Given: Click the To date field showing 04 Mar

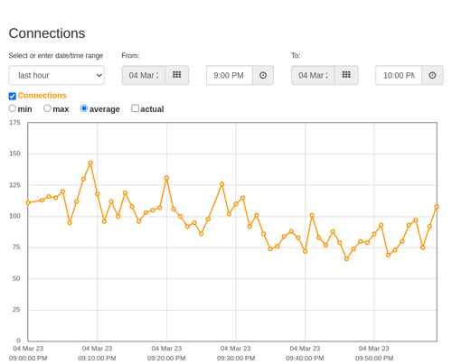Looking at the screenshot, I should 313,75.
